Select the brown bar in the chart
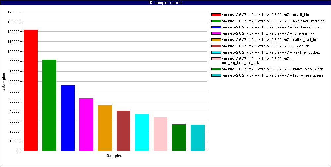The width and height of the screenshot is (331, 167). [x=123, y=131]
